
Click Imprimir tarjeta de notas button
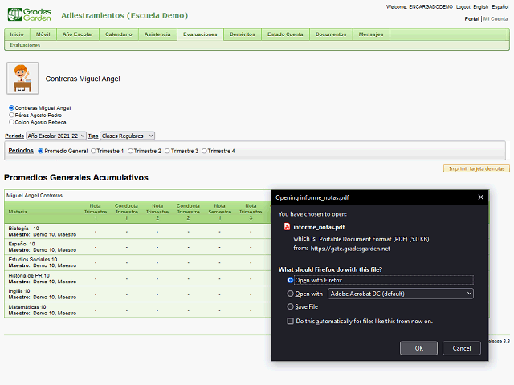[x=476, y=169]
